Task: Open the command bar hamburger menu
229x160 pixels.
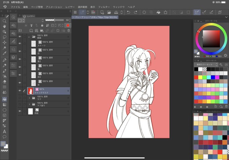Action: pyautogui.click(x=75, y=12)
